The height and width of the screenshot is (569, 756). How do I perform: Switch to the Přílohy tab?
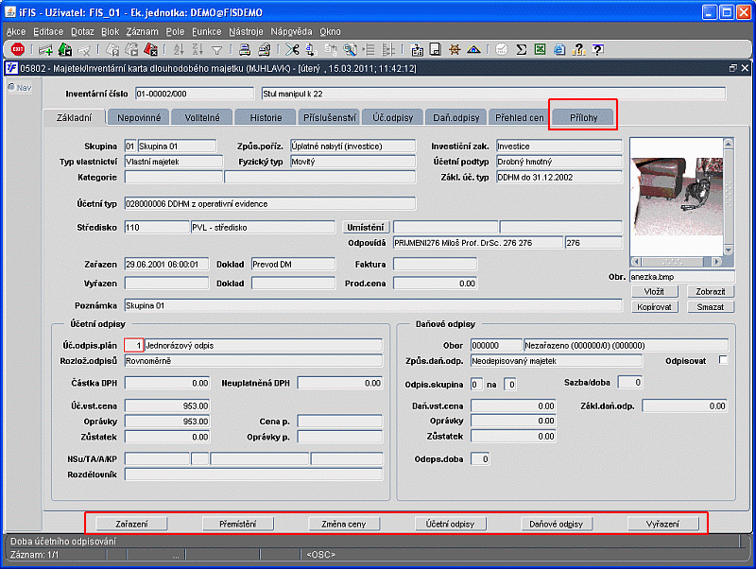tap(583, 118)
